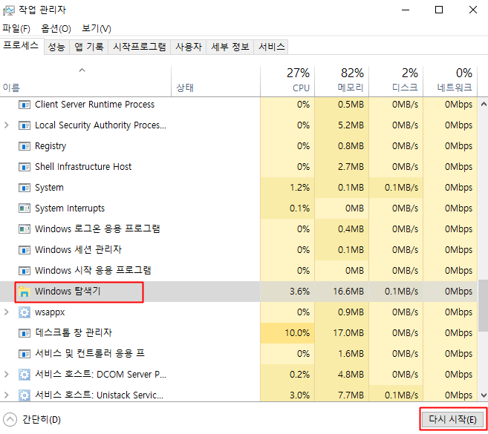Expand Local Security Authority Process row
The height and width of the screenshot is (434, 488).
coord(6,125)
